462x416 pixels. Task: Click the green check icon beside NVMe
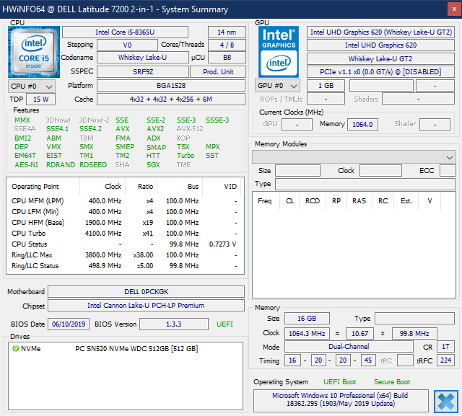[15, 349]
